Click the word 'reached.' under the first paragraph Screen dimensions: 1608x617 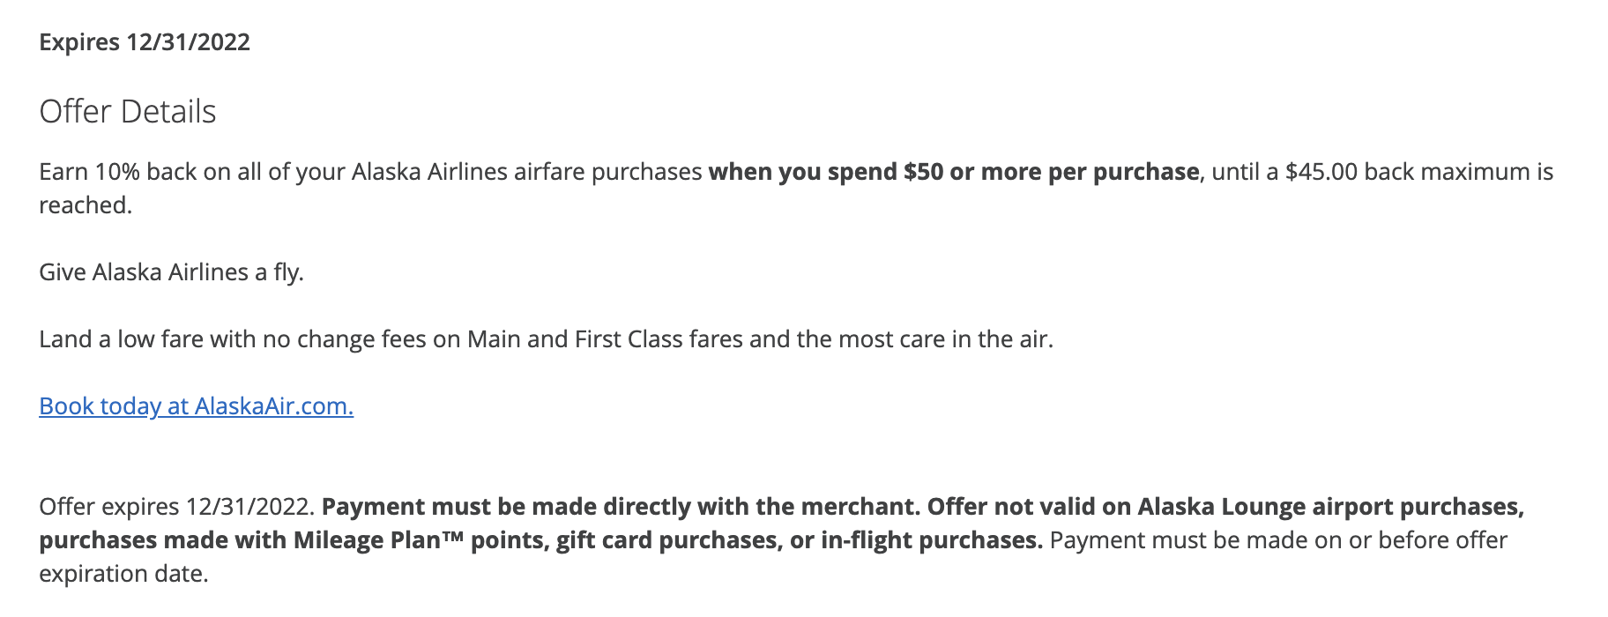click(x=86, y=205)
